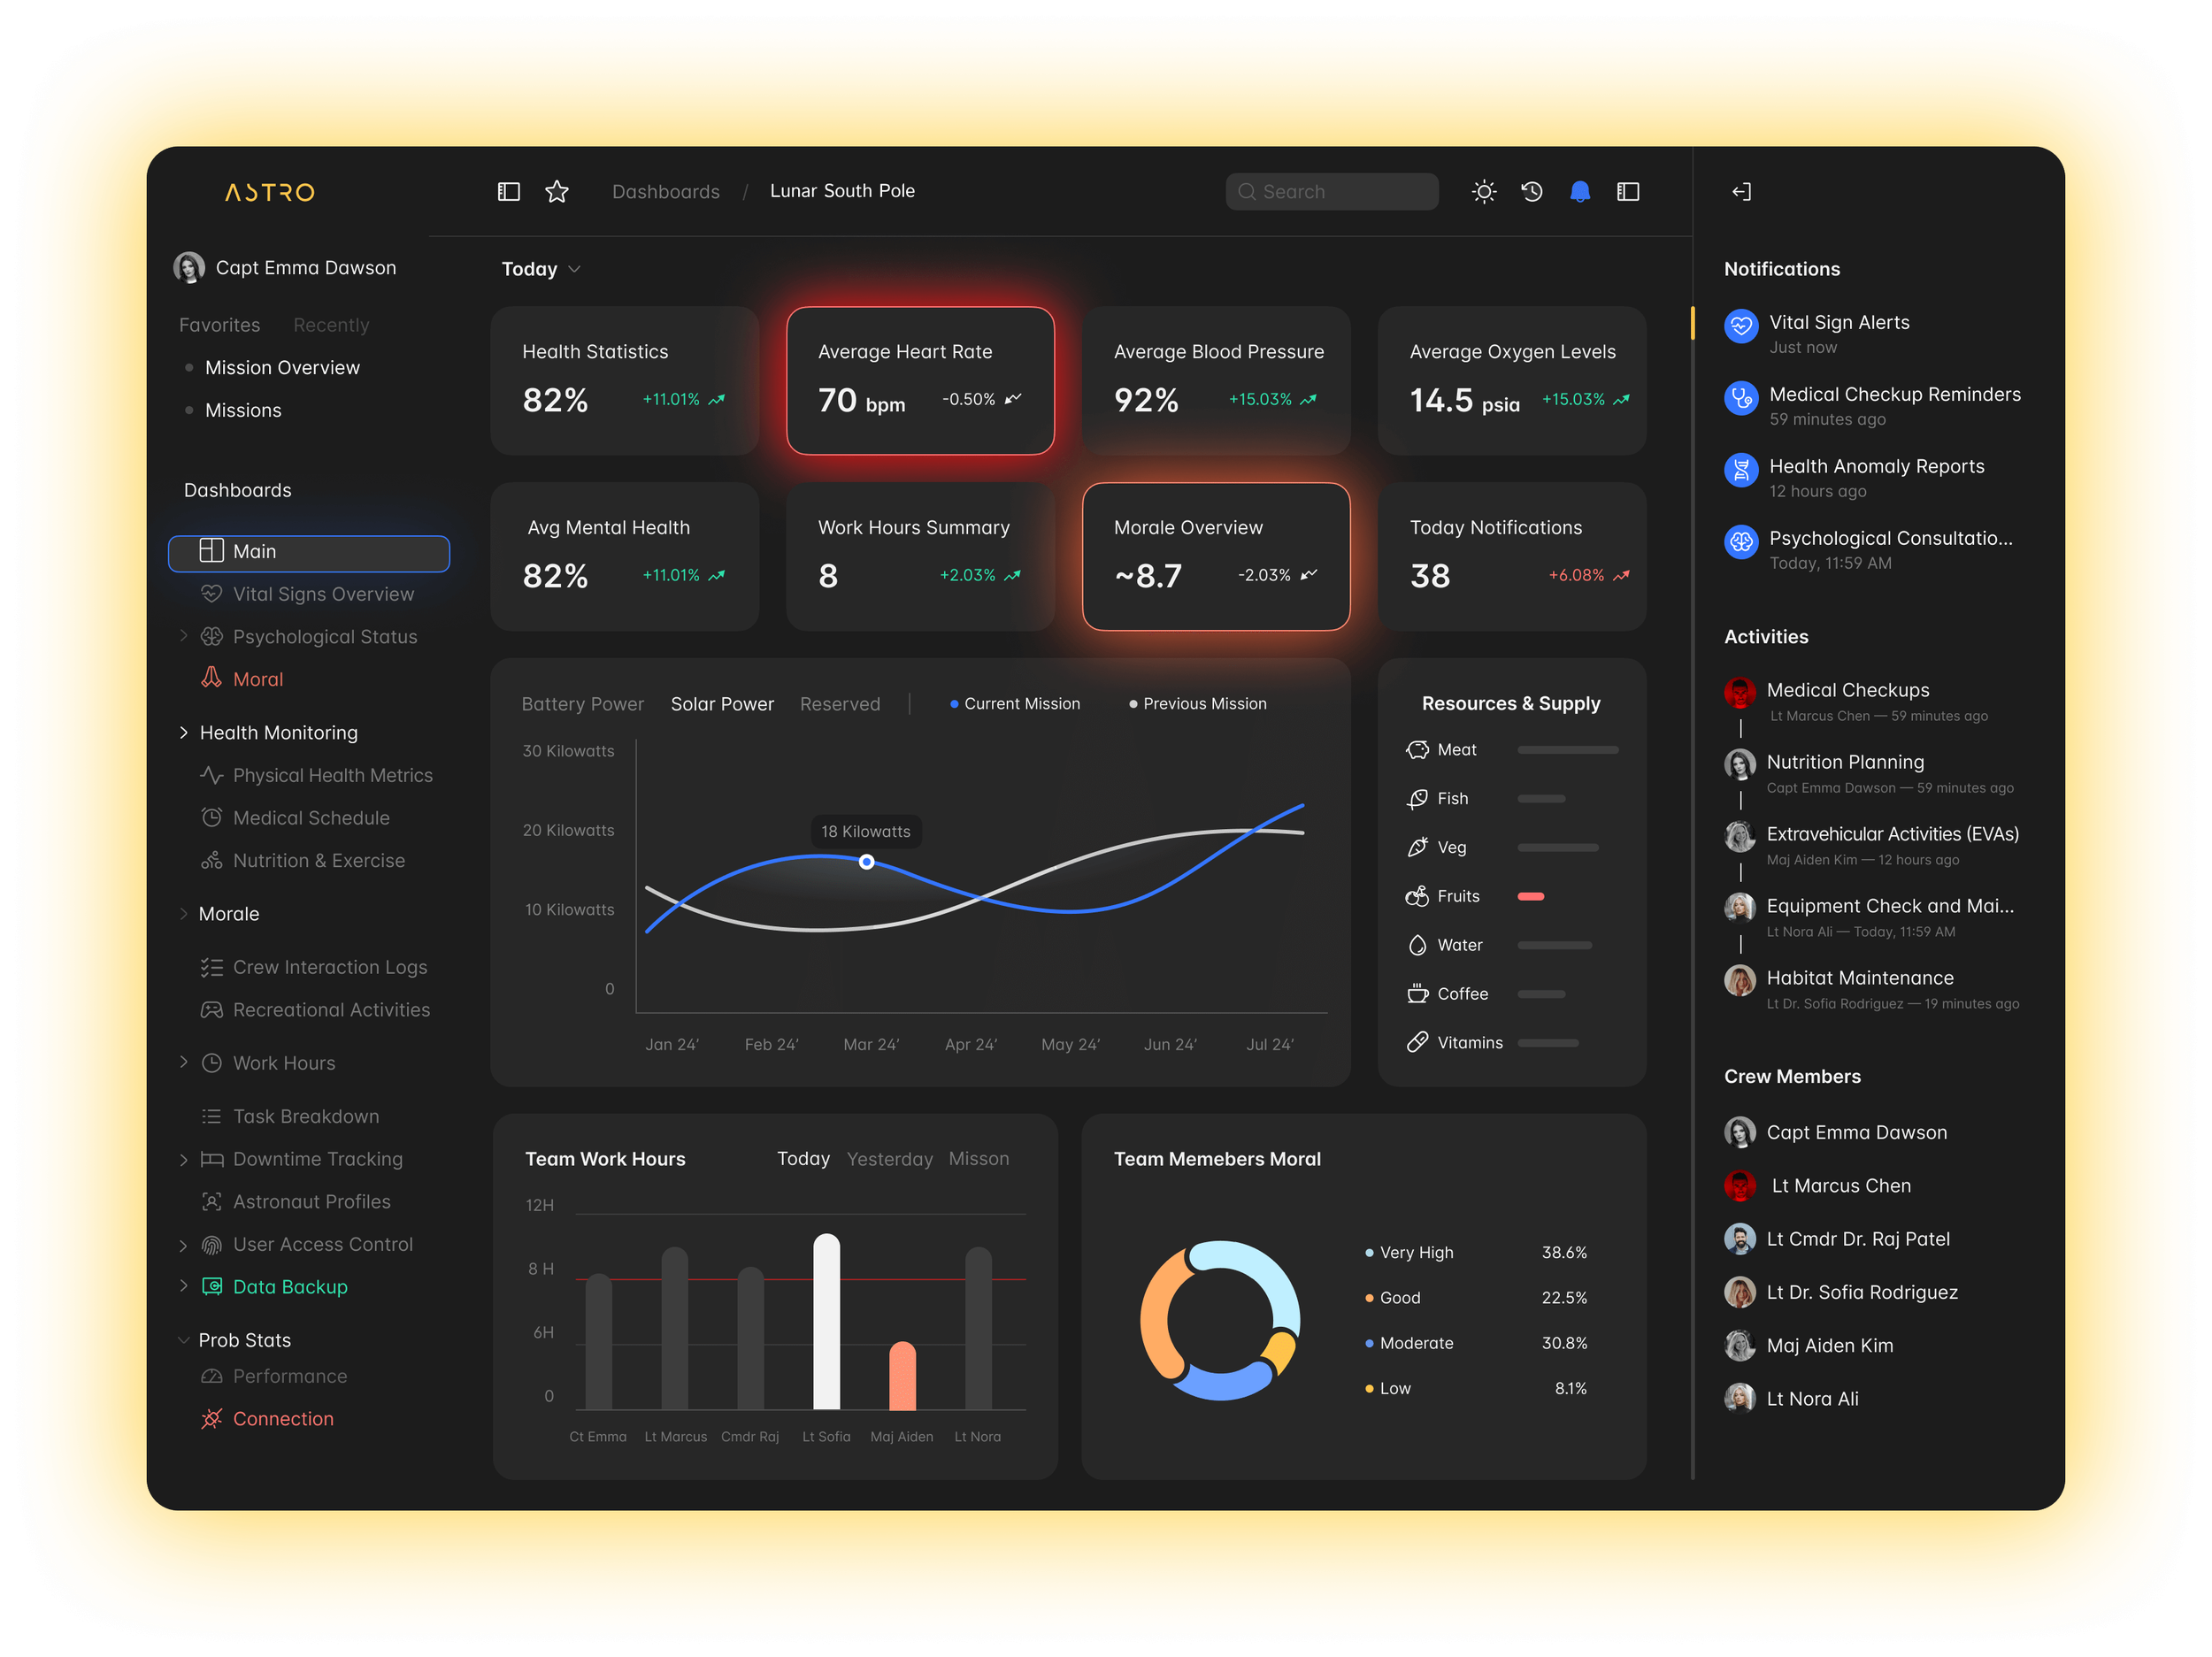This screenshot has width=2212, height=1657.
Task: Select the Yesterday tab in Team Work Hours
Action: (889, 1159)
